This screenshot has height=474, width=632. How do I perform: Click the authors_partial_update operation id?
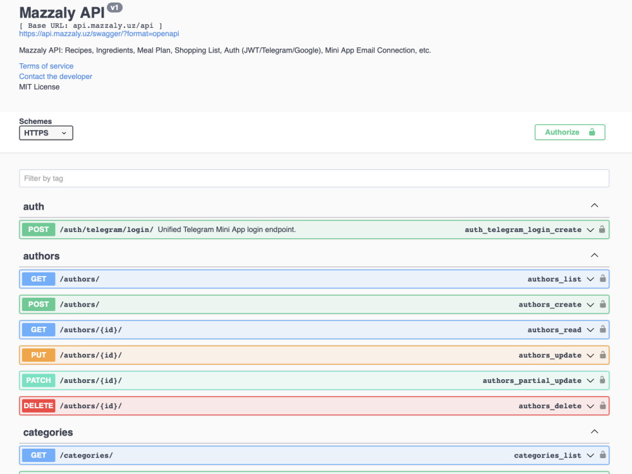pos(532,380)
